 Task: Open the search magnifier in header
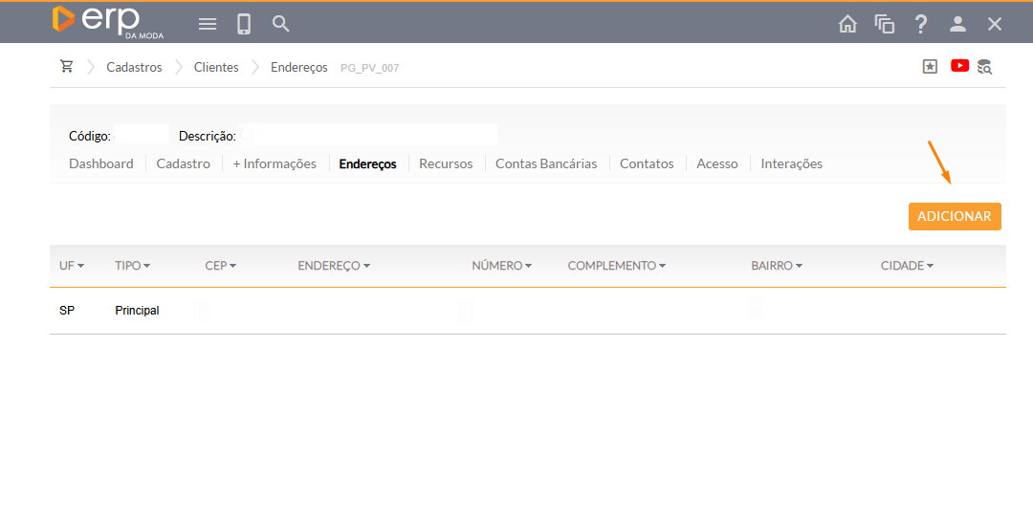280,24
